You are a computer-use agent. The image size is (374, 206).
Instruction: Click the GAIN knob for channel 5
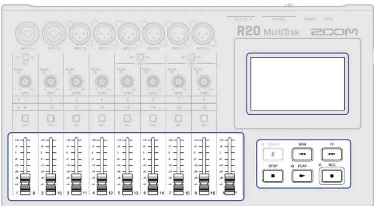point(127,82)
